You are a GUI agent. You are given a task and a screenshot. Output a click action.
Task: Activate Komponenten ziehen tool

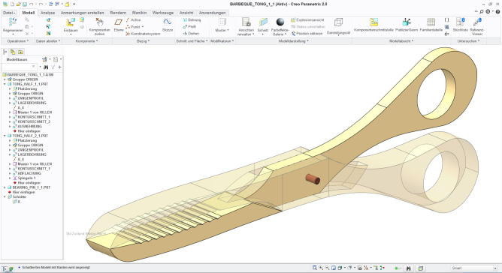pos(99,22)
